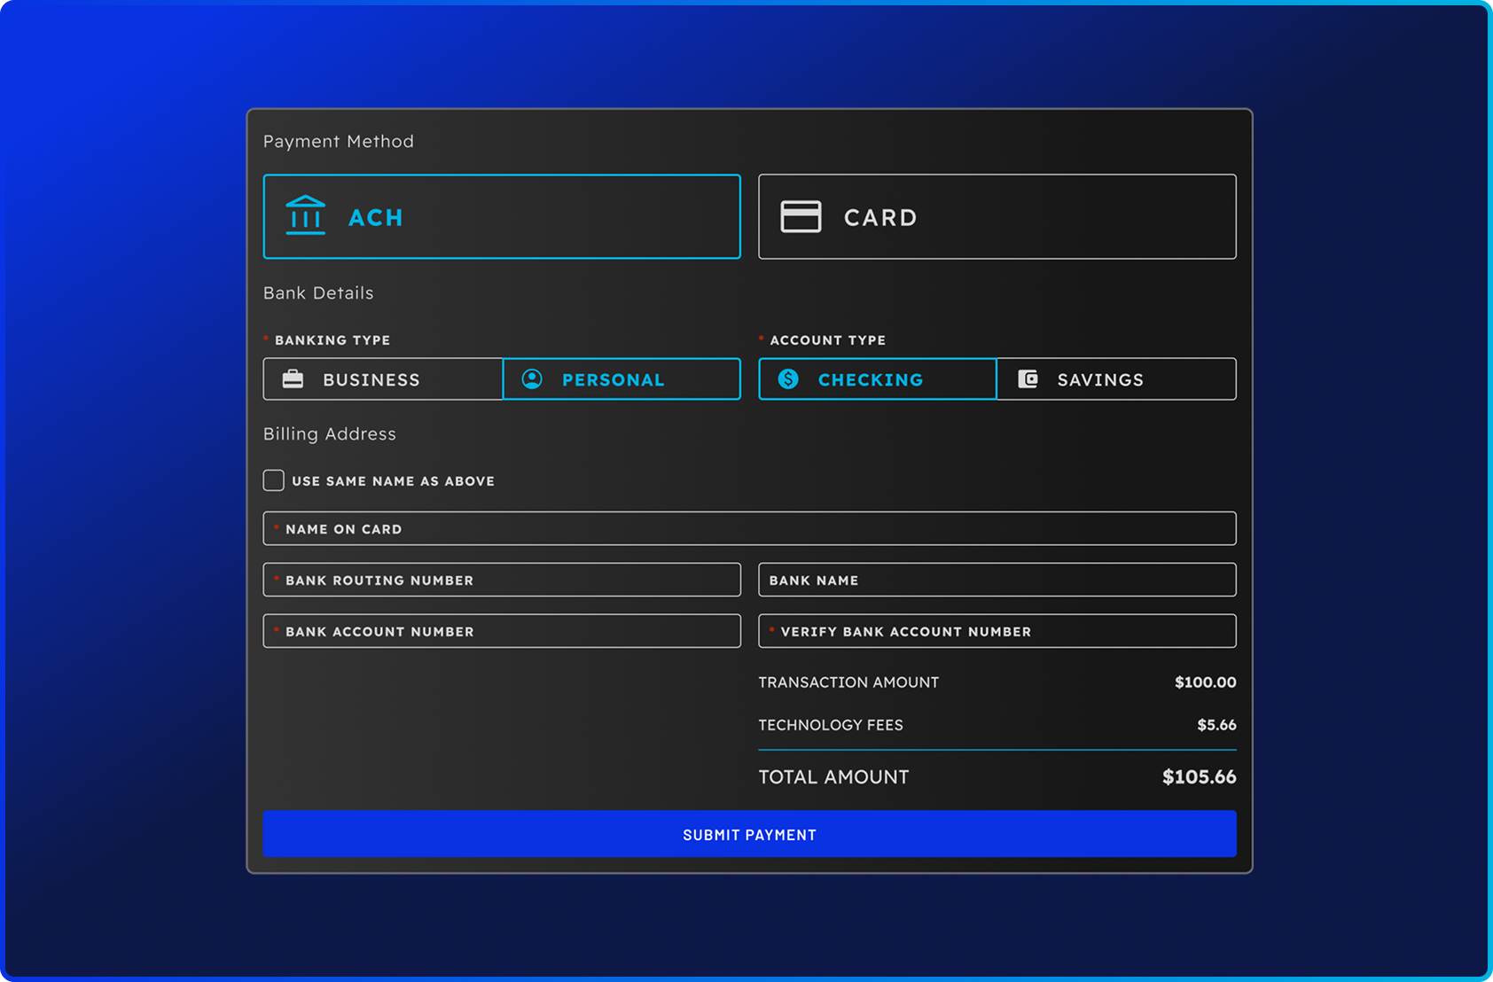Click the Bank Name input field
The image size is (1493, 982).
[x=997, y=580]
